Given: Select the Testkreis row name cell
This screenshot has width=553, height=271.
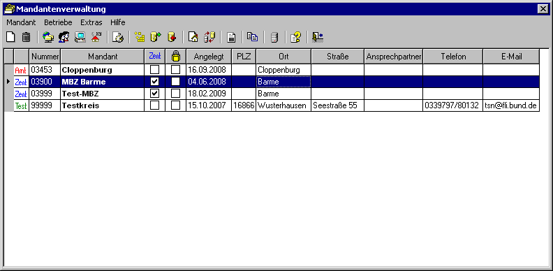Looking at the screenshot, I should click(x=102, y=105).
